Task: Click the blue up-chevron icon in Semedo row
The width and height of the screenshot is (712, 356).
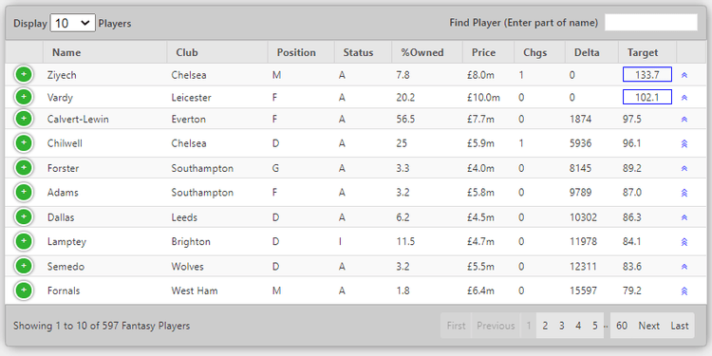Action: (x=684, y=267)
